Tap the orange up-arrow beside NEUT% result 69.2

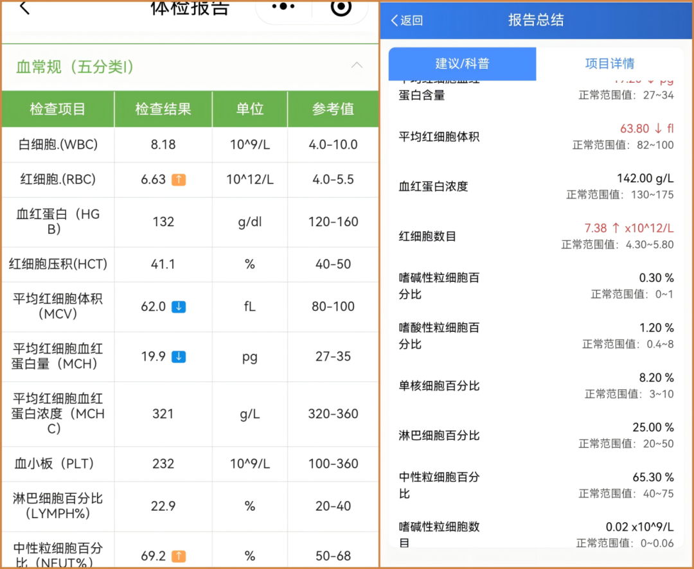tap(179, 556)
